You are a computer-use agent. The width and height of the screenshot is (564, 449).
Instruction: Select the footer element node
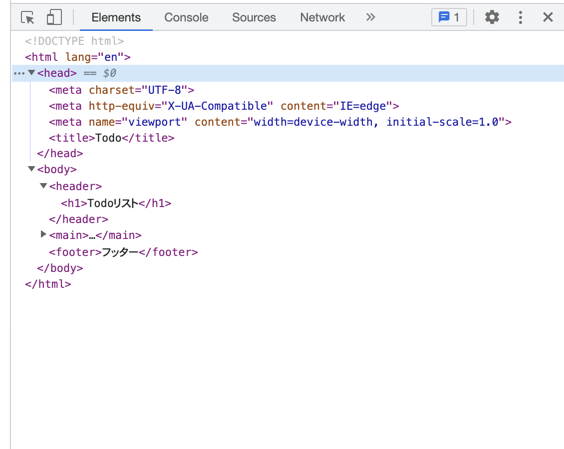pyautogui.click(x=123, y=252)
